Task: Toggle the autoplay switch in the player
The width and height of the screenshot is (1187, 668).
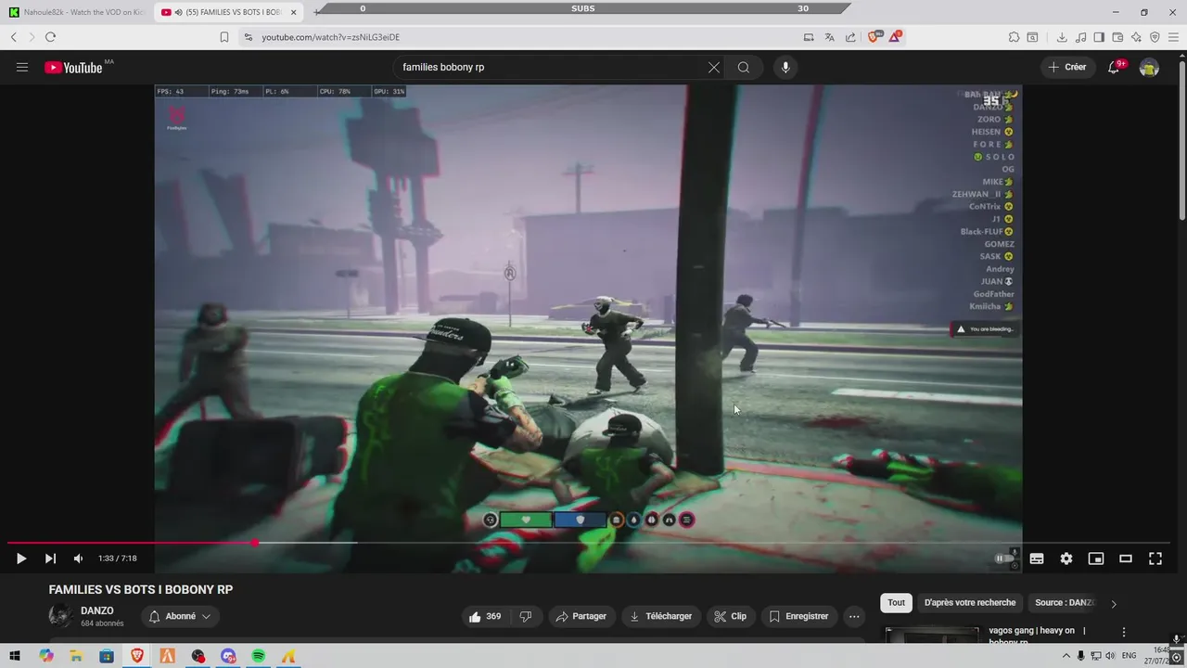Action: click(1005, 559)
